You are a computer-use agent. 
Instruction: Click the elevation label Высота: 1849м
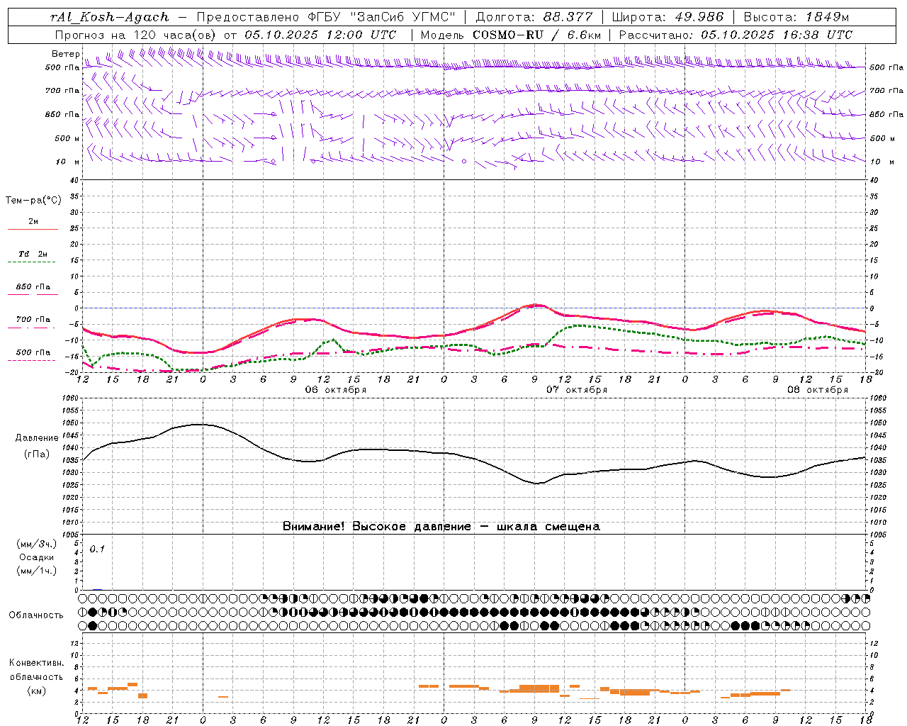click(796, 17)
